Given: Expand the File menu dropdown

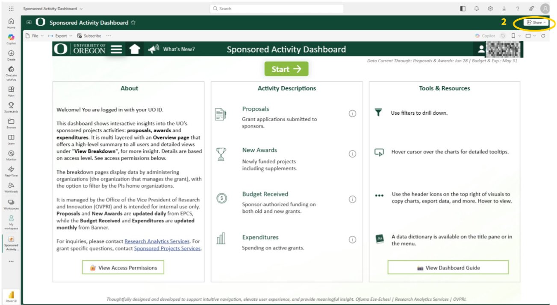Looking at the screenshot, I should tap(35, 36).
